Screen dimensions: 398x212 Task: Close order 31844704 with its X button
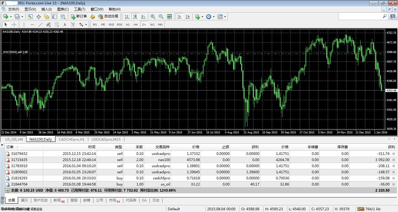click(394, 184)
